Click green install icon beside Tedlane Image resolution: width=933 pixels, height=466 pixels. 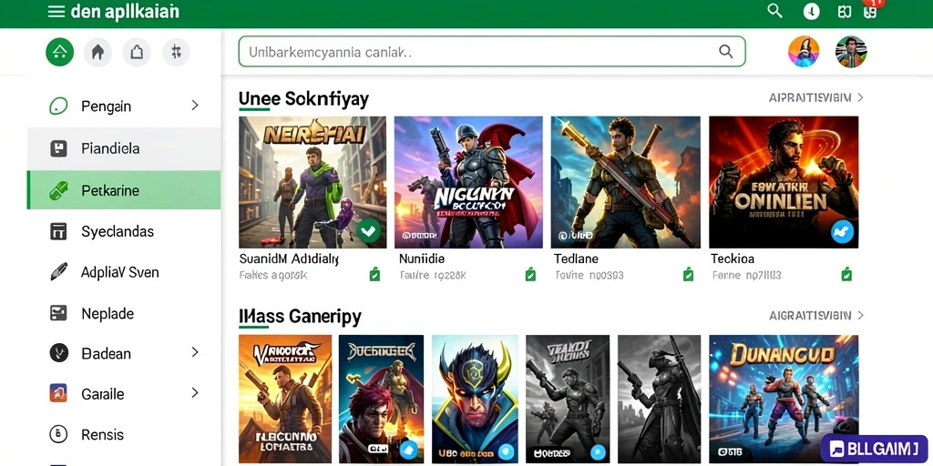point(688,275)
